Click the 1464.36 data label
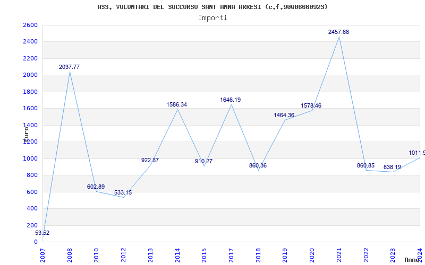 [x=284, y=116]
